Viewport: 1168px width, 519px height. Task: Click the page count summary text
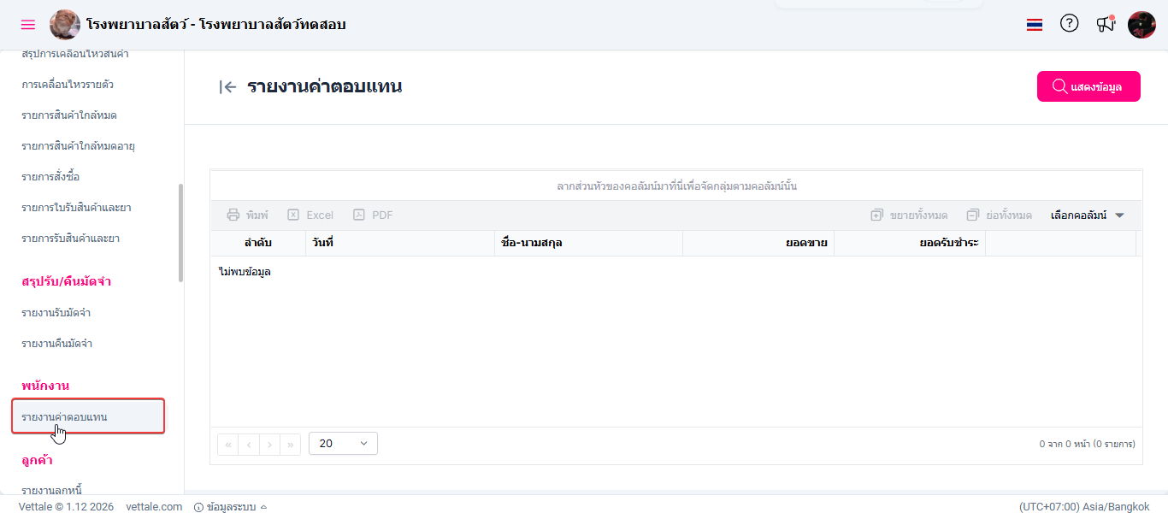tap(1087, 445)
